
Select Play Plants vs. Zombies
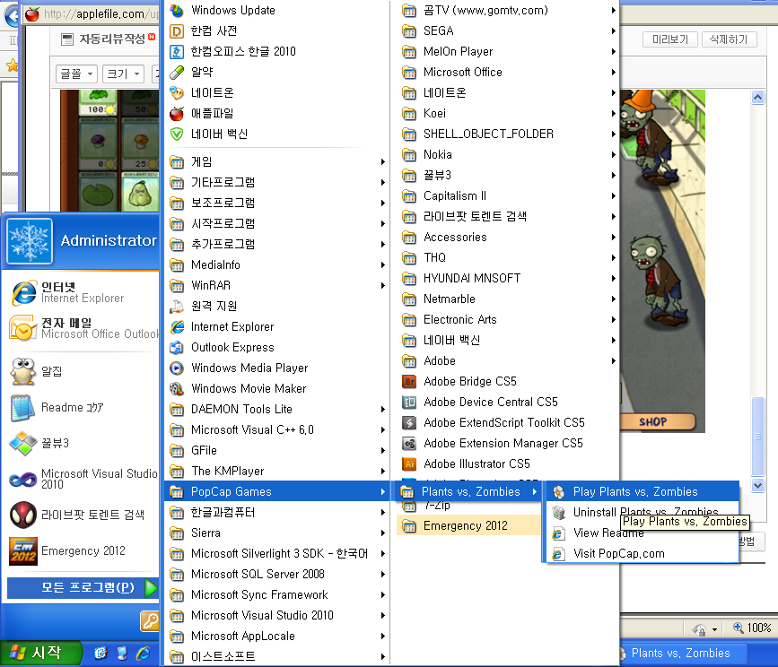(x=634, y=491)
